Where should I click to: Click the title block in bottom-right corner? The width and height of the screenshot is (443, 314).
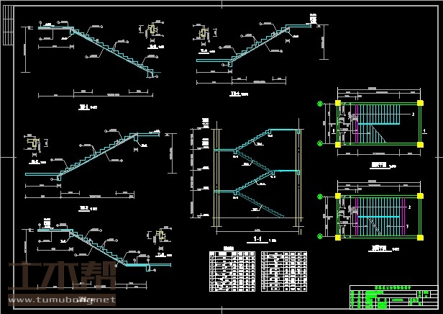pyautogui.click(x=394, y=297)
